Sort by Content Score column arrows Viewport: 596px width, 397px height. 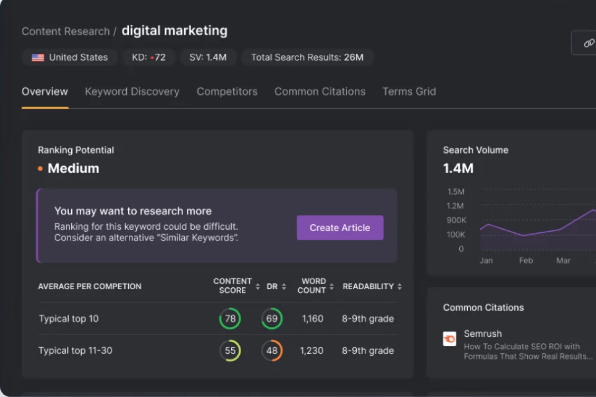(258, 287)
